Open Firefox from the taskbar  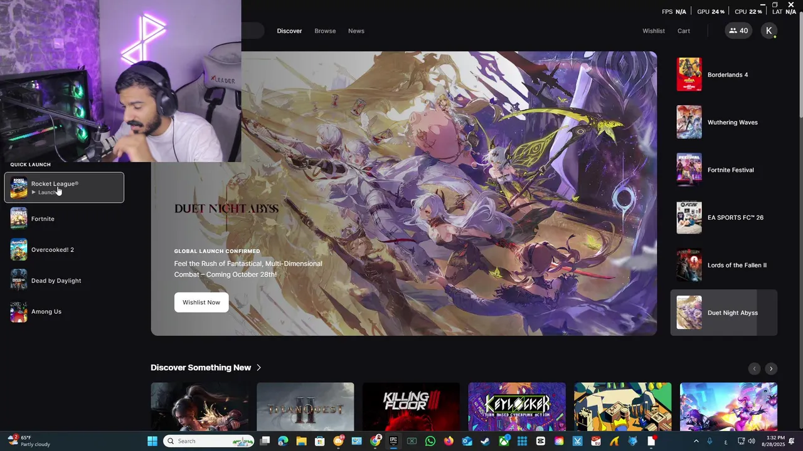pos(449,441)
